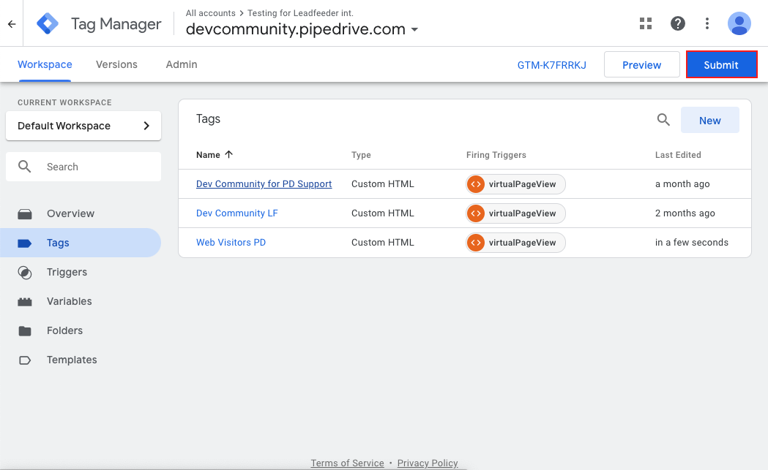Click trigger icon in Web Visitors PD row
The image size is (768, 470).
pyautogui.click(x=476, y=243)
